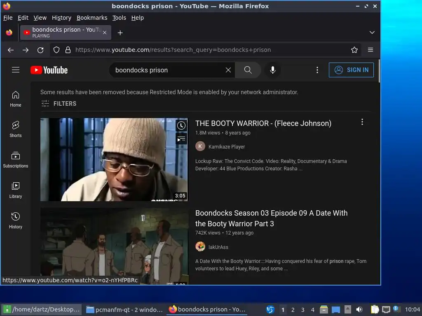Open Home in the sidebar
The image size is (422, 316).
(x=16, y=99)
